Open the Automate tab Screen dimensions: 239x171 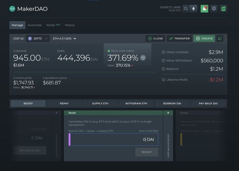tap(35, 25)
